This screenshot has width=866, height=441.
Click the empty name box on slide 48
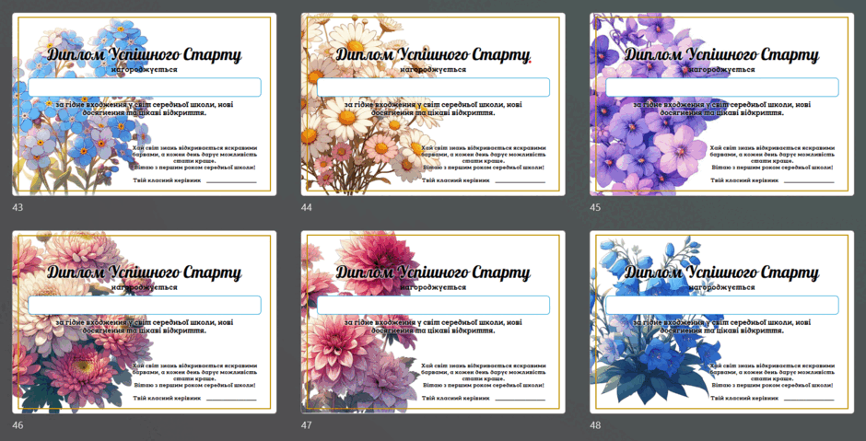point(722,306)
